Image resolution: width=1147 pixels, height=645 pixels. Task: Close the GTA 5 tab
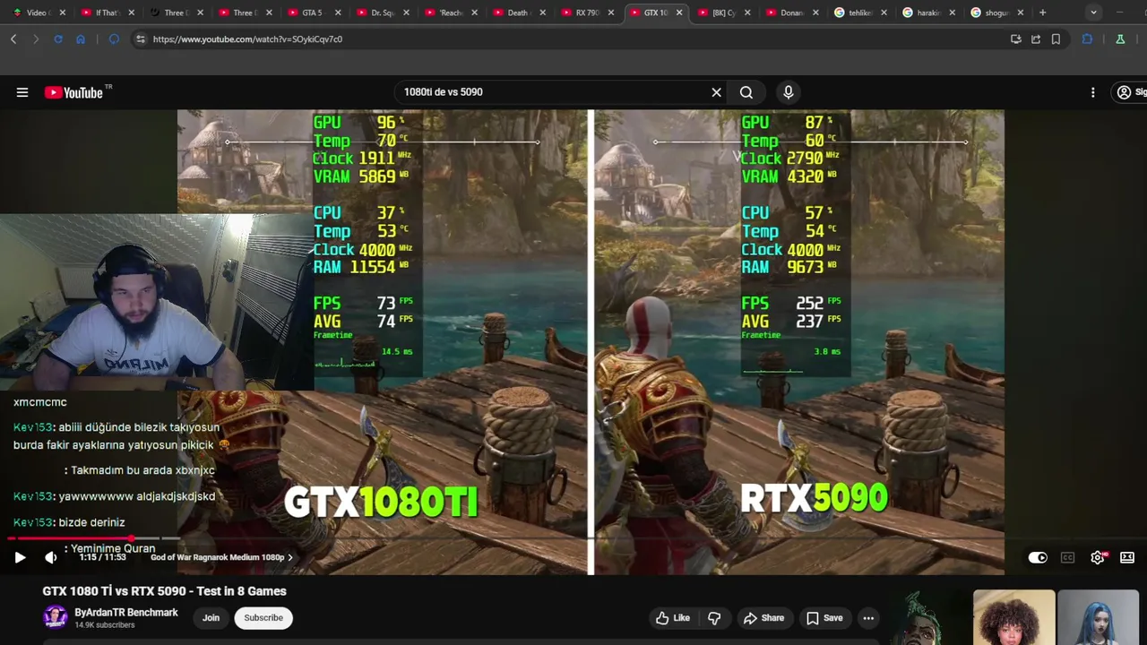point(336,13)
